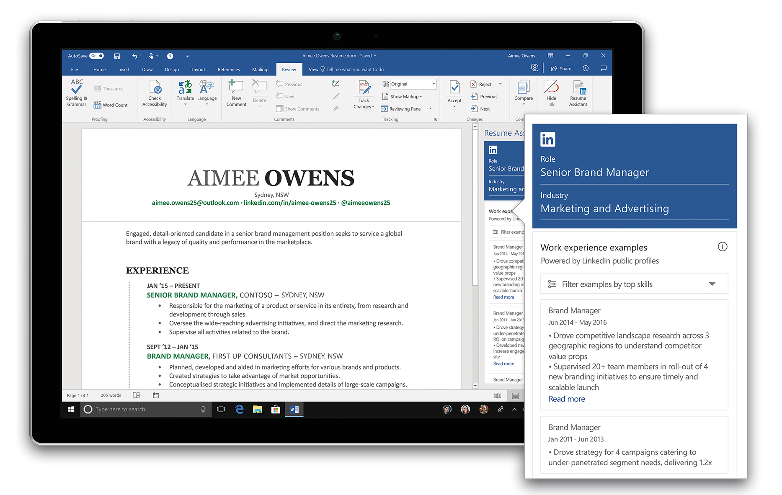The width and height of the screenshot is (782, 495).
Task: Open the document title Saved dropdown
Action: pyautogui.click(x=375, y=56)
